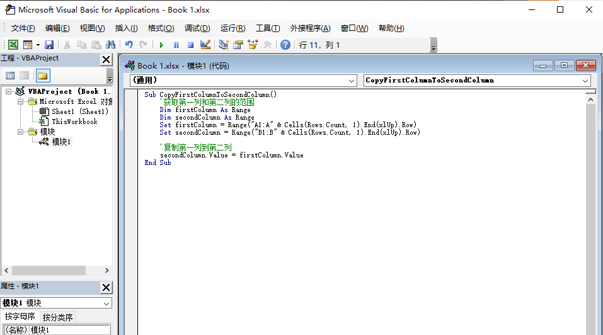Open 插入(I) menu
This screenshot has height=335, width=603.
pos(126,28)
